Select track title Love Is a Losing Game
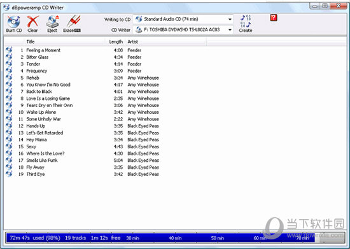350x249 pixels. (48, 99)
